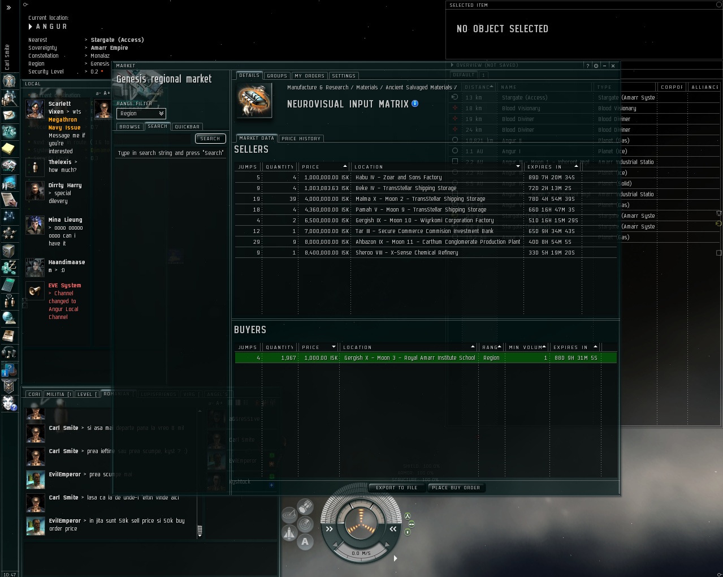Click Scarlett Vixen's portrait in Local chat
This screenshot has width=723, height=577.
[35, 109]
